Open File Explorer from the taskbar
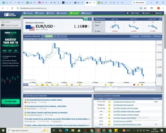The image size is (166, 133). click(x=73, y=130)
